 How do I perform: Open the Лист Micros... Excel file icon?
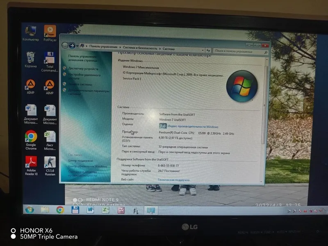coord(50,140)
